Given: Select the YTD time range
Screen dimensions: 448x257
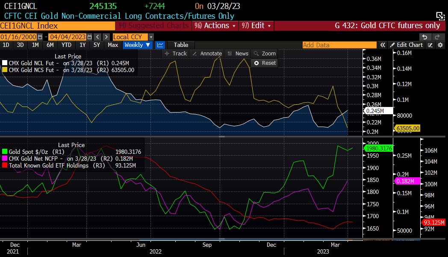Looking at the screenshot, I should tap(66, 45).
